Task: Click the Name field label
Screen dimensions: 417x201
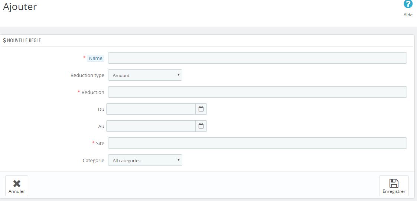Action: (x=95, y=58)
